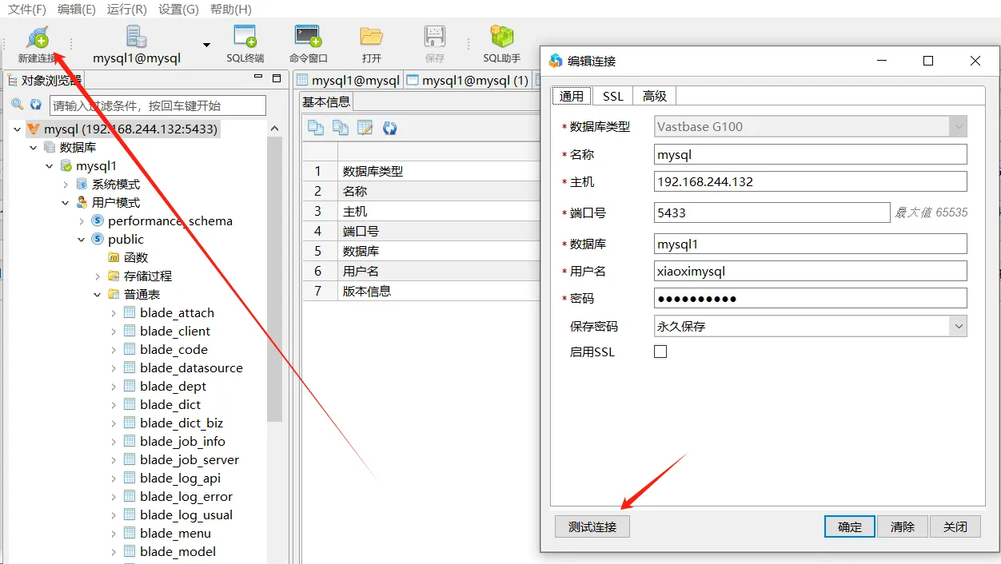Open the SQL终端 tool
The image size is (1001, 564).
(245, 38)
